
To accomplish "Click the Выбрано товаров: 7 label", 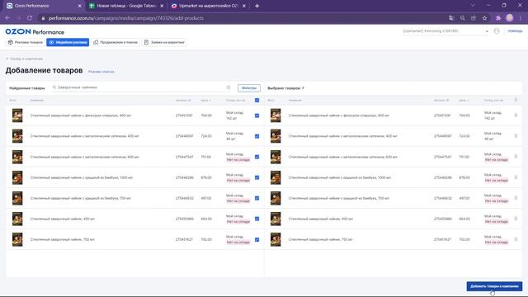I will coord(285,88).
